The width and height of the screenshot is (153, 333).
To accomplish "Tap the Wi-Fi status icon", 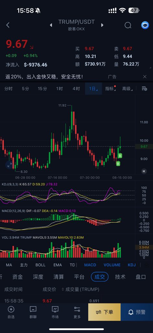I will pyautogui.click(x=122, y=10).
